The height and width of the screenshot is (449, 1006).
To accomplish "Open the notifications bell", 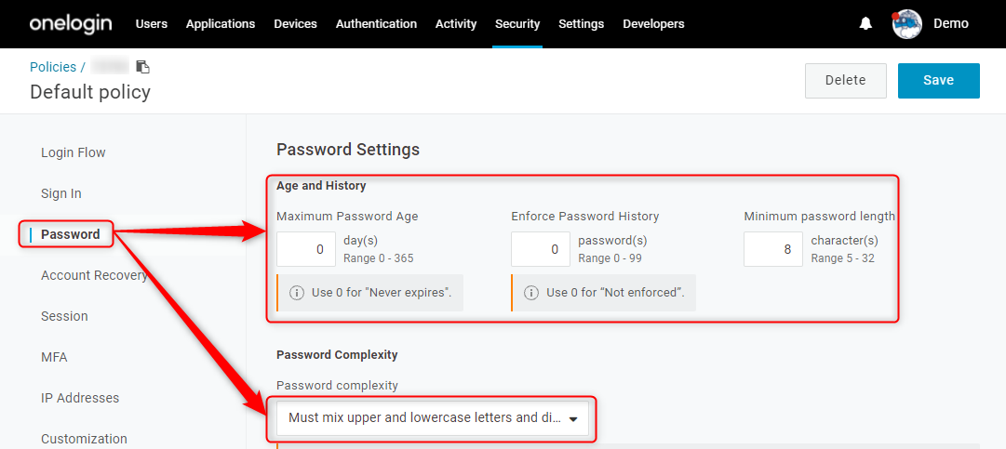I will (x=865, y=23).
